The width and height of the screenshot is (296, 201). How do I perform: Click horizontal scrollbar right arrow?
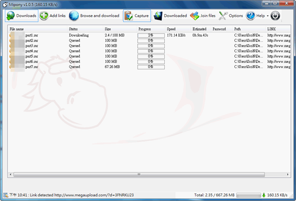coord(288,174)
